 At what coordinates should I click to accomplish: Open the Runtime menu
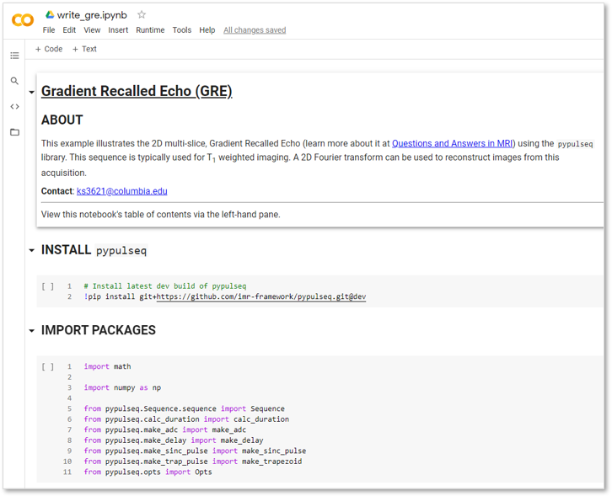tap(150, 30)
